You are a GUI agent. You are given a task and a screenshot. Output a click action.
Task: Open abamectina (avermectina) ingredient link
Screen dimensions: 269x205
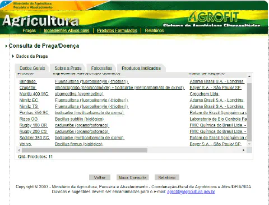pyautogui.click(x=79, y=94)
